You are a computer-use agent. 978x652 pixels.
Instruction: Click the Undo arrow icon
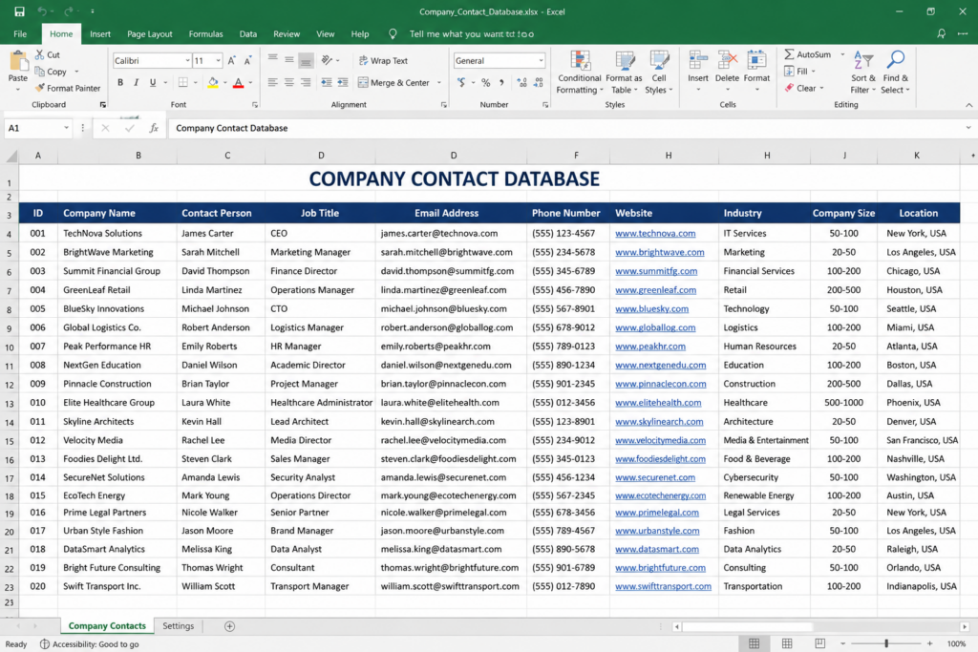tap(42, 11)
